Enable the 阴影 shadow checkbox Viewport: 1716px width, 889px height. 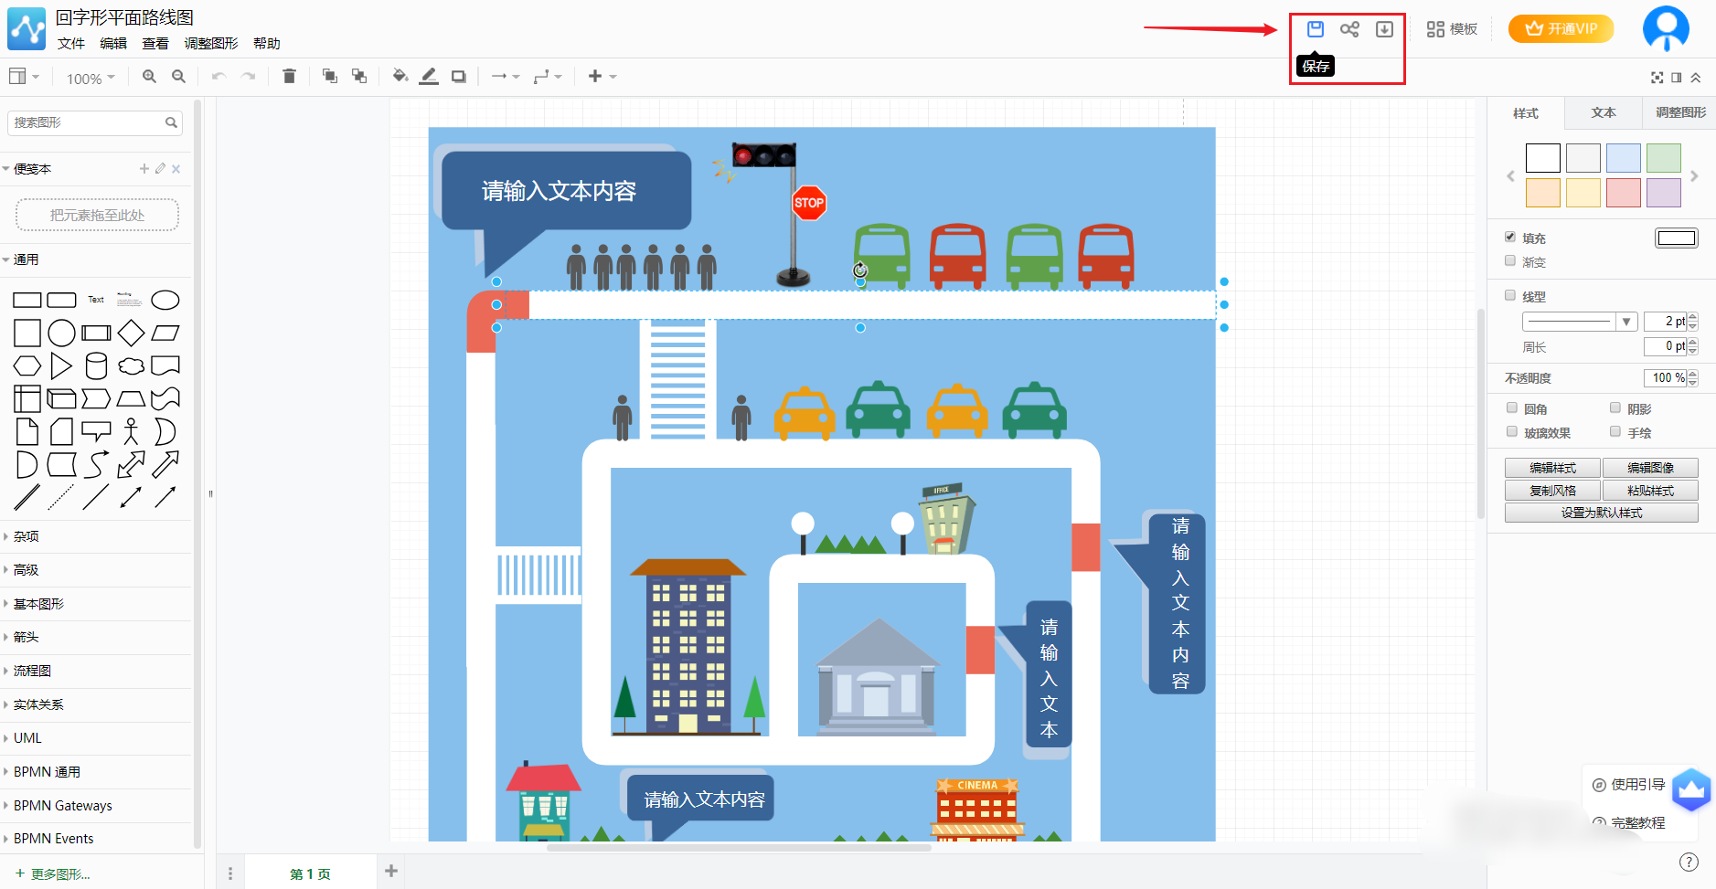(x=1615, y=407)
